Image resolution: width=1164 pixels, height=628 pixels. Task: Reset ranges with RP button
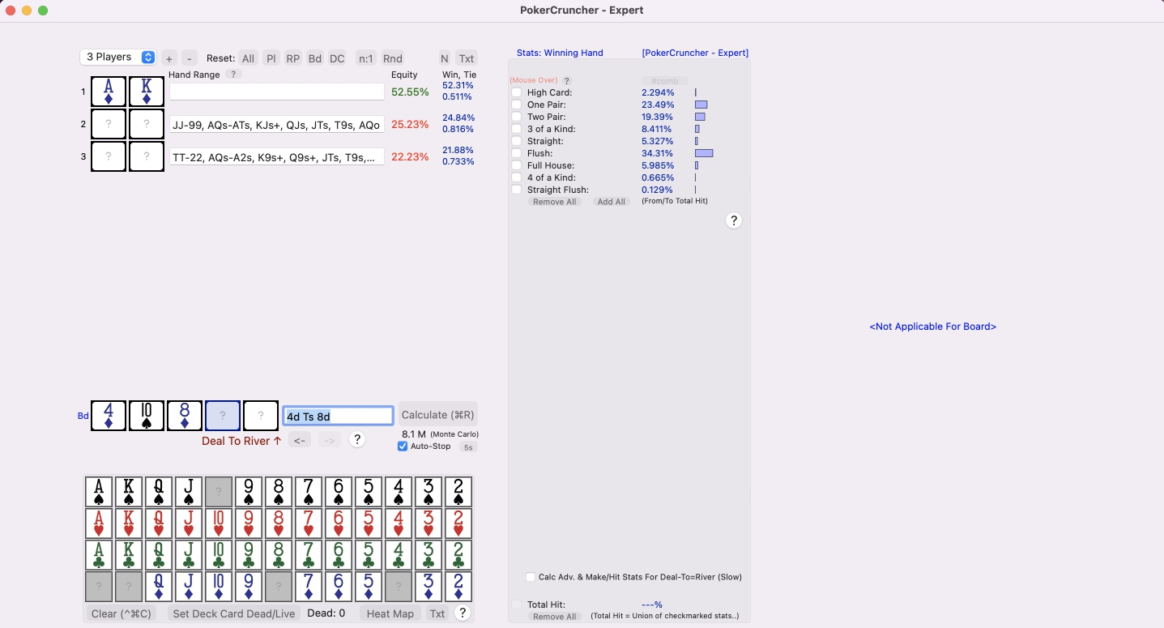tap(293, 58)
